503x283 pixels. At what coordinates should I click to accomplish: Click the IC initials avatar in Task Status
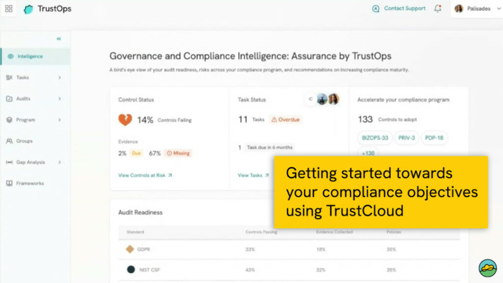tap(310, 99)
